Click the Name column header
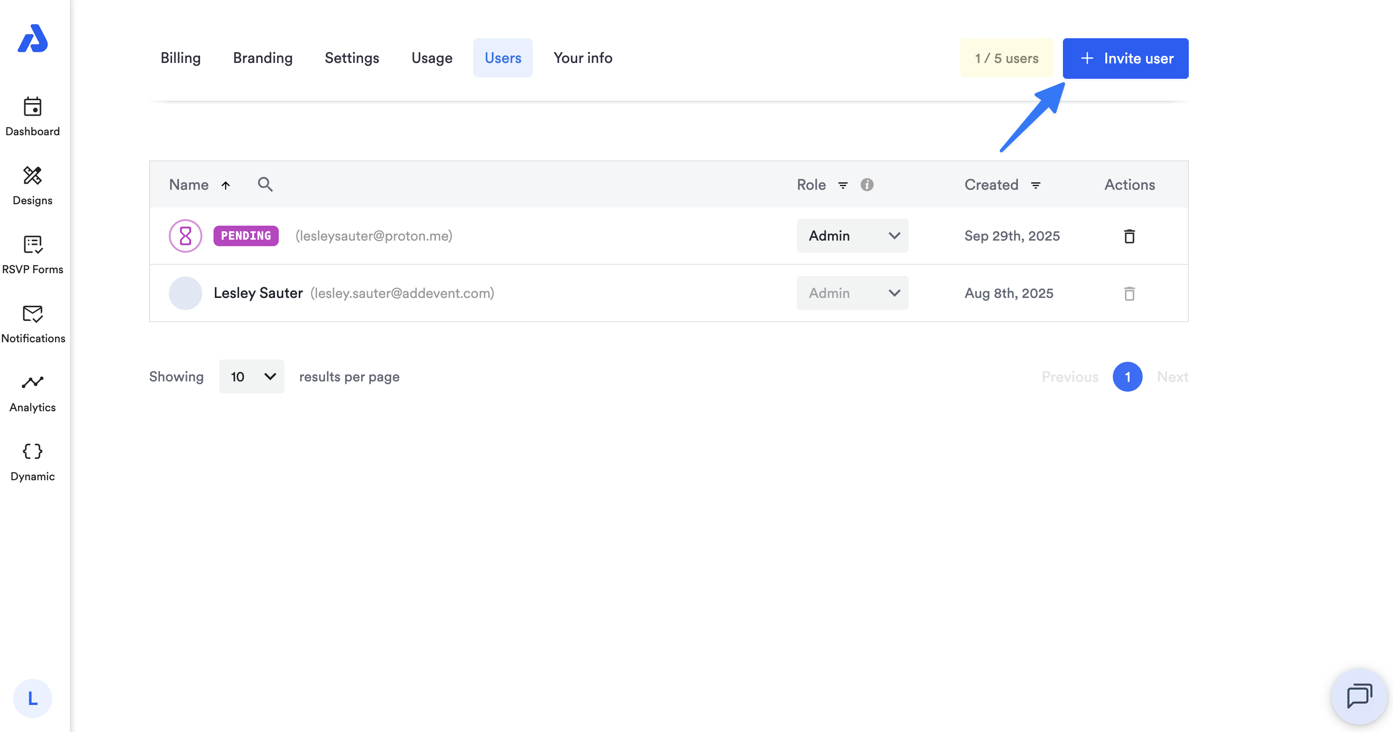The image size is (1393, 732). [x=189, y=185]
